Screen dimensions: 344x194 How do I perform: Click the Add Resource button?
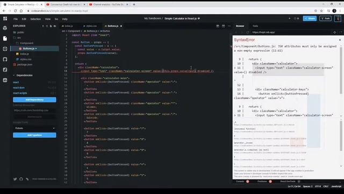[34, 117]
